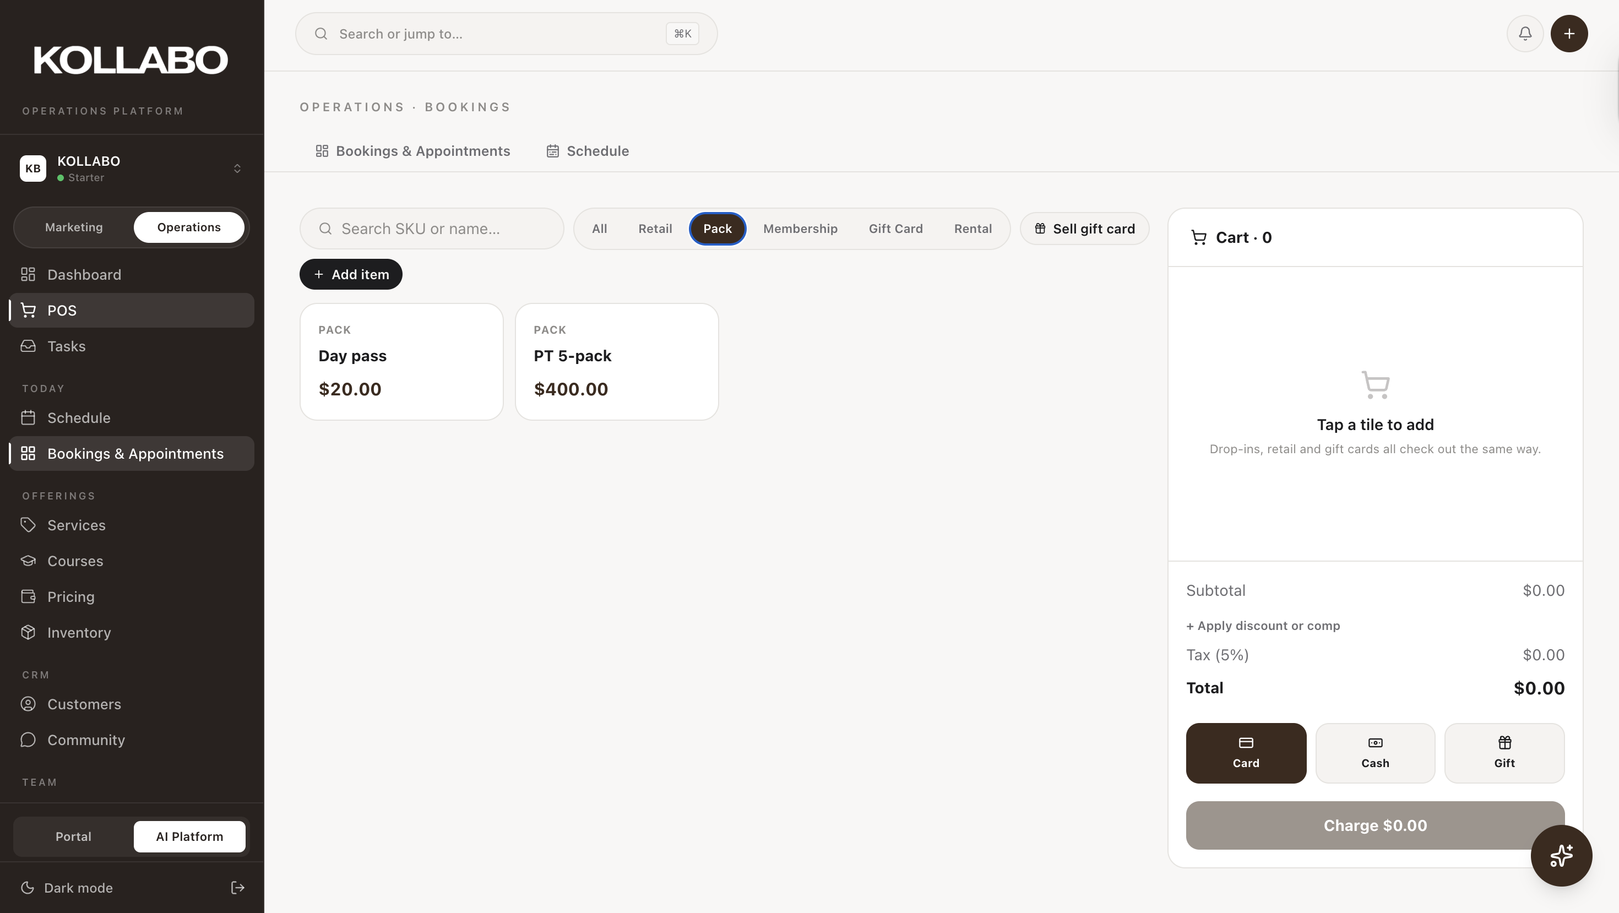This screenshot has height=913, width=1619.
Task: Open Inventory from the sidebar
Action: coord(79,632)
